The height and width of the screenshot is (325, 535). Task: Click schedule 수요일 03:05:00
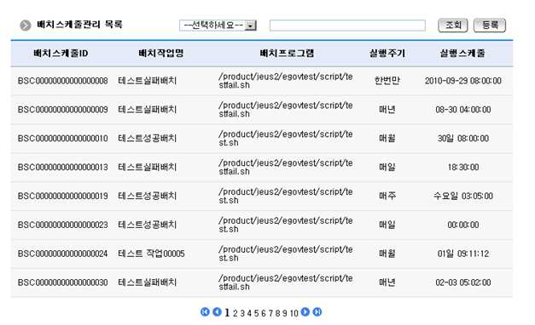(x=463, y=196)
